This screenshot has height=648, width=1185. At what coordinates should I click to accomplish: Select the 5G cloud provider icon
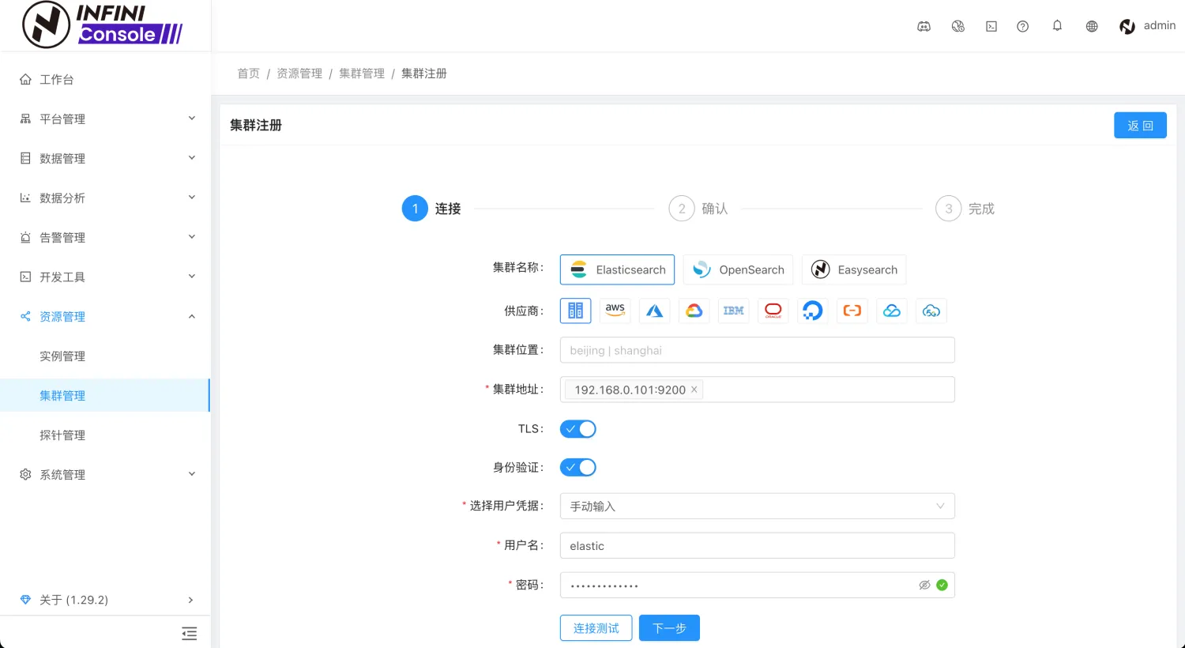click(931, 311)
